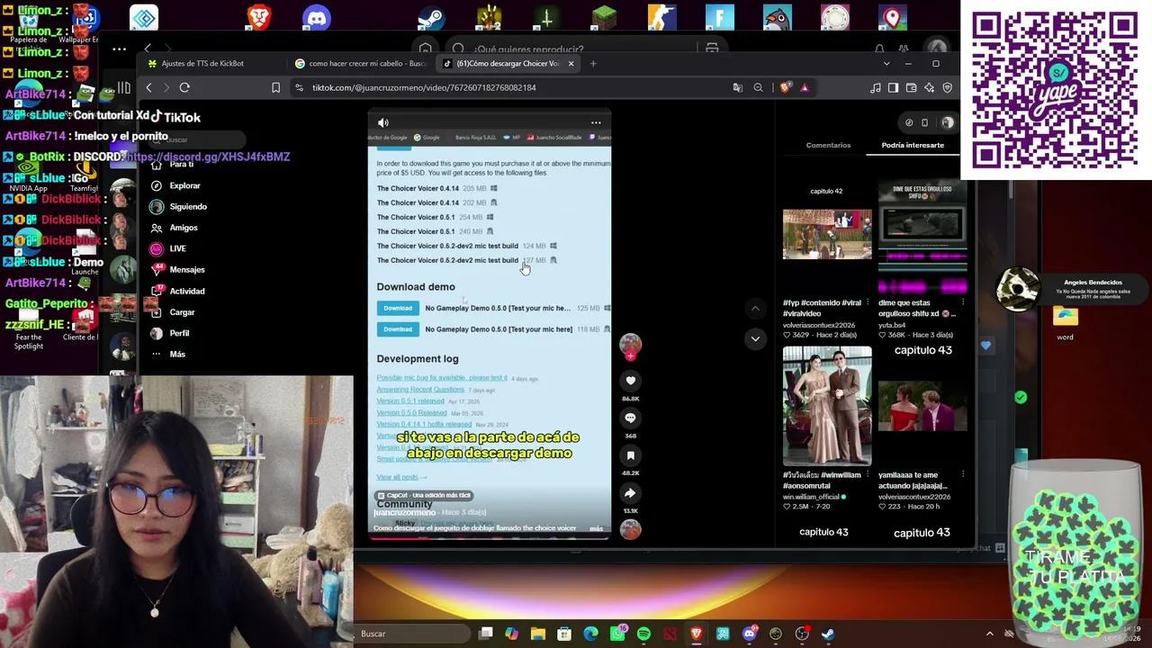Open the Explorar section in TikTok sidebar
The width and height of the screenshot is (1152, 648).
click(x=176, y=185)
